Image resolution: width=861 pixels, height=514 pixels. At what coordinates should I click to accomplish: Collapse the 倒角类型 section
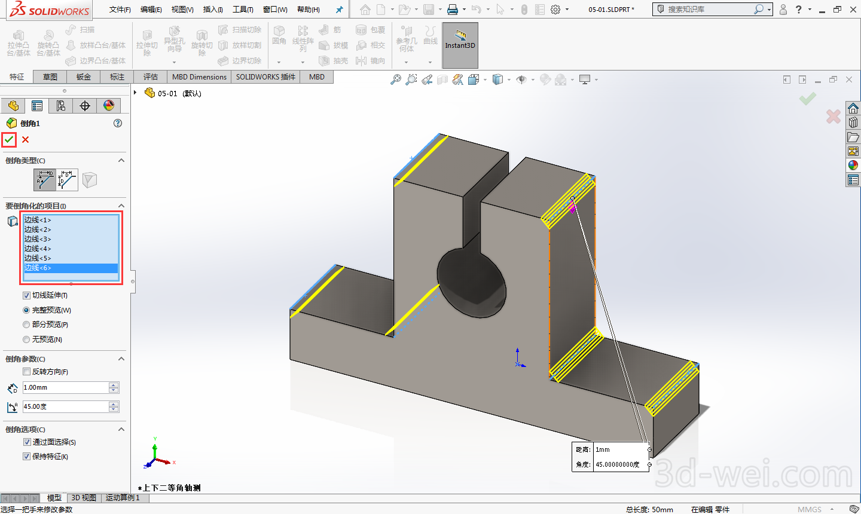pos(121,160)
